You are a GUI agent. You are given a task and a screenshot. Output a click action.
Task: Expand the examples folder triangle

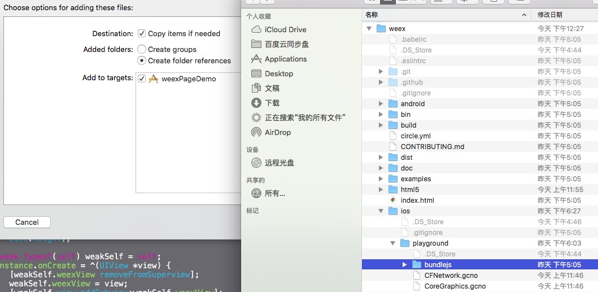click(381, 178)
